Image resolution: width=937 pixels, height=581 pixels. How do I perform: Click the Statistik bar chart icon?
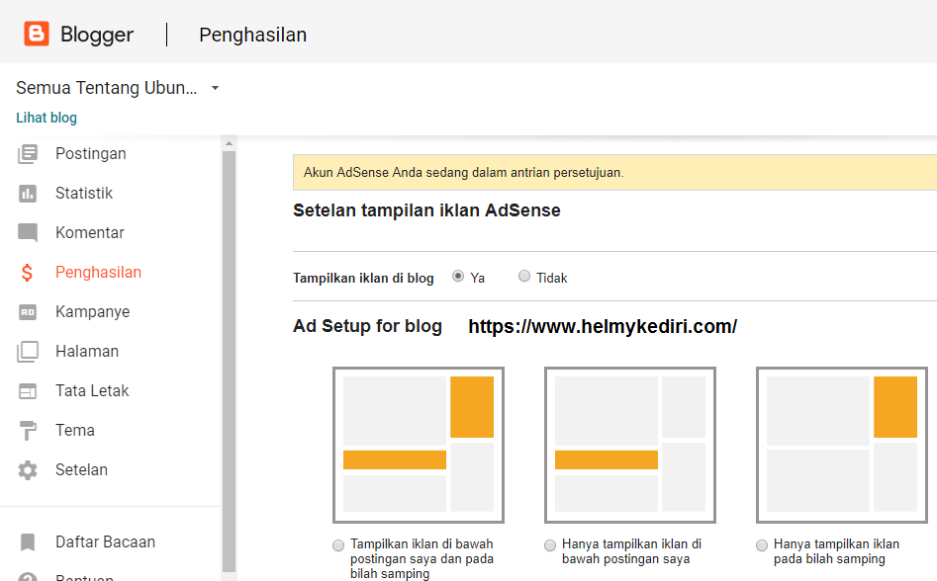coord(28,194)
